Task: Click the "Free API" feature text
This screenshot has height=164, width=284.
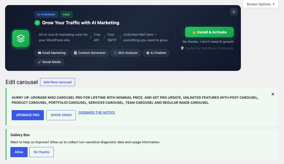Action: click(97, 37)
